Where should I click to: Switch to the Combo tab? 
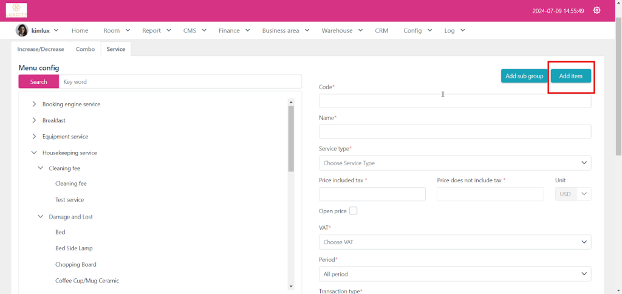click(x=85, y=49)
